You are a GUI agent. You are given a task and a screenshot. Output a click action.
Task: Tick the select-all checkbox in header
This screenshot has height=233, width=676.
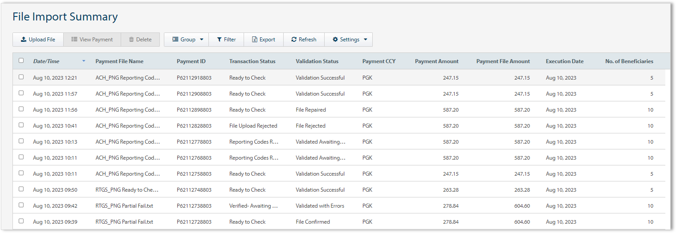[x=21, y=61]
